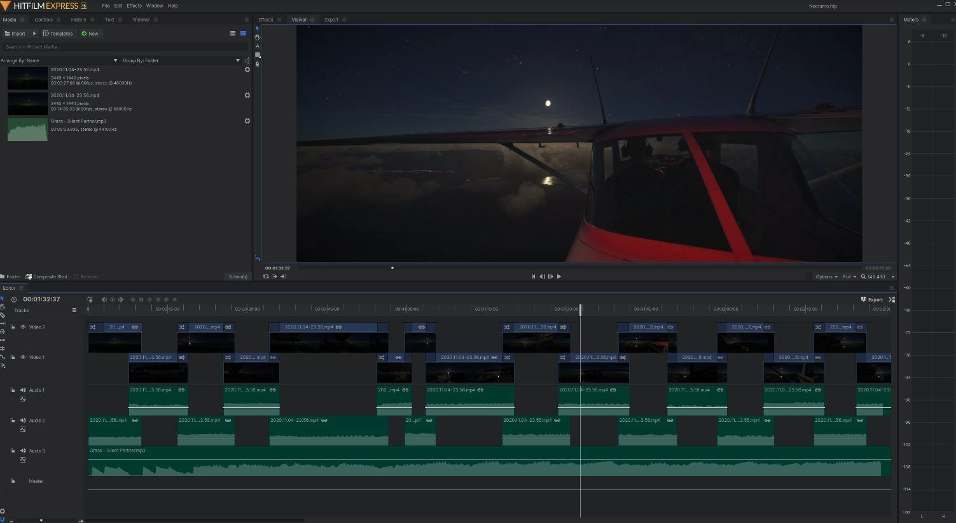Open the Group By: Folder dropdown
Viewport: 956px width, 523px height.
tap(181, 60)
